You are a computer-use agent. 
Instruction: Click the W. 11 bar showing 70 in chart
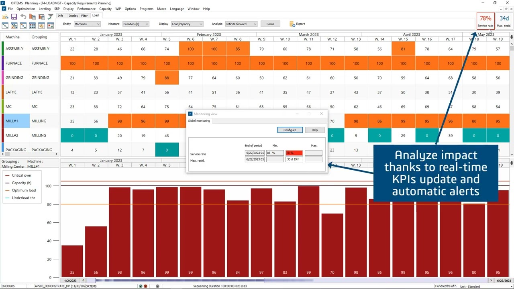pos(332,245)
